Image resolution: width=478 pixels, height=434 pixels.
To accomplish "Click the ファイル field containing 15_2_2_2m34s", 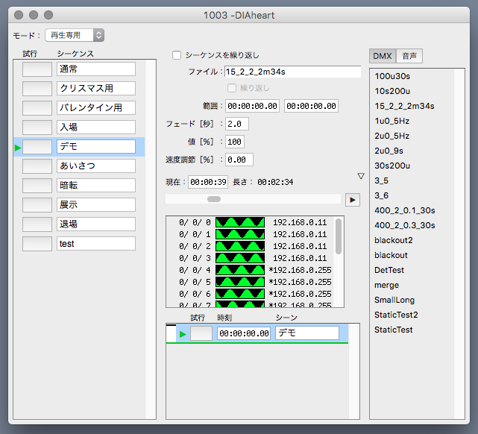I will 292,72.
